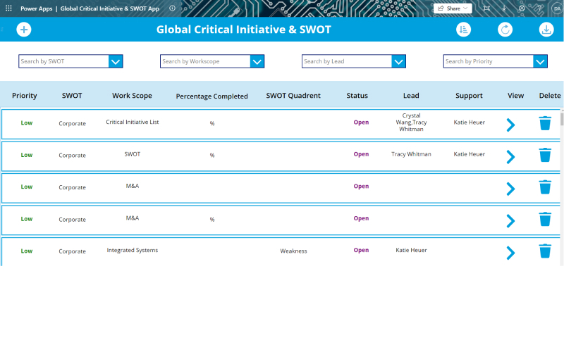This screenshot has height=352, width=564.
Task: Click the install download icon in top bar
Action: 504,8
